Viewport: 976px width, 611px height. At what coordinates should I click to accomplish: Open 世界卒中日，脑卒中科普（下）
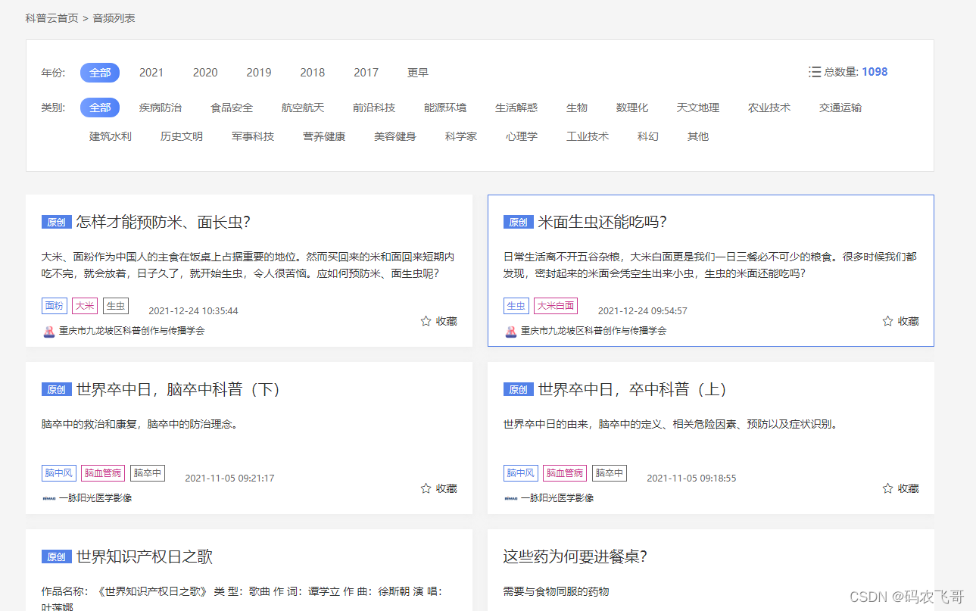pyautogui.click(x=179, y=389)
